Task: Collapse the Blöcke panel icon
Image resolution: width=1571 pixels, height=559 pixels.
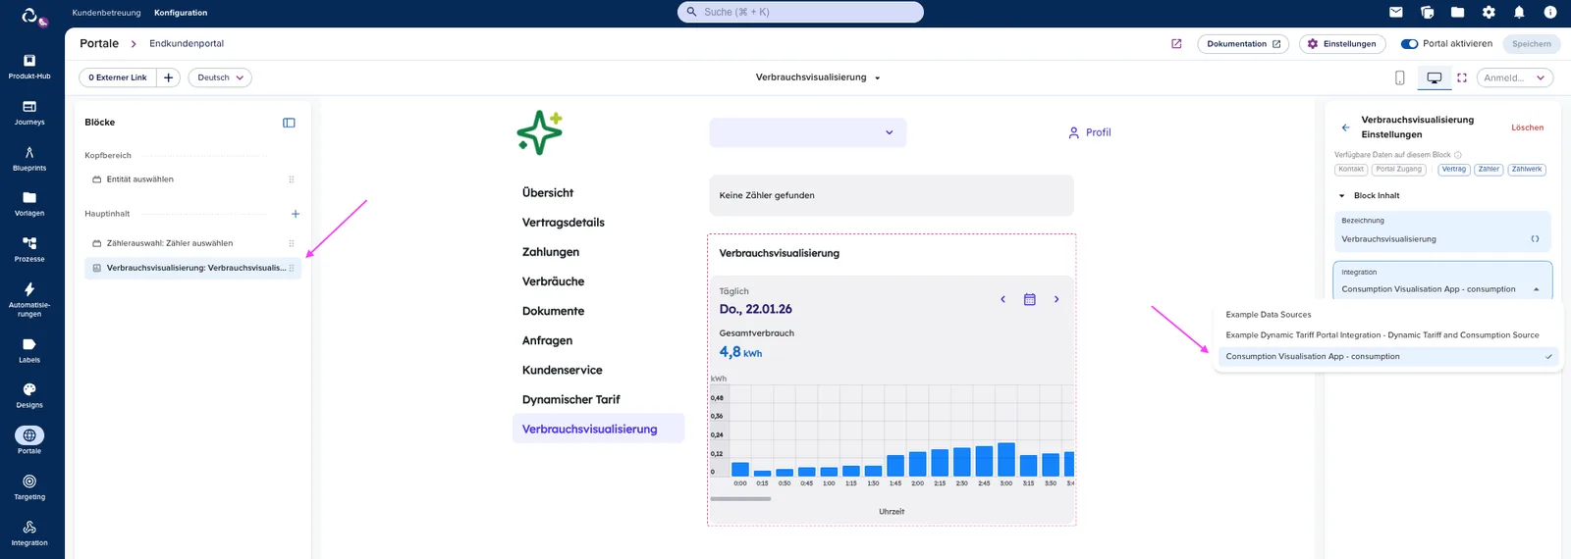Action: [x=289, y=123]
